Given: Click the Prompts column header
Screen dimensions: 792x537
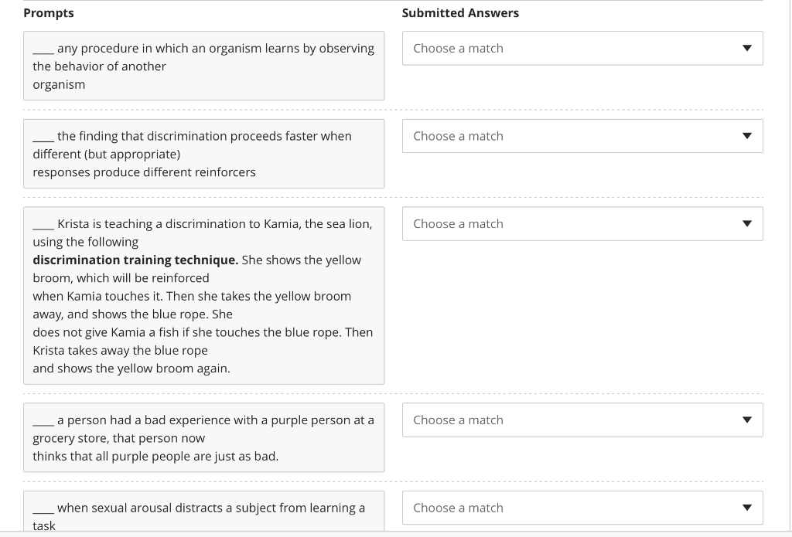Looking at the screenshot, I should tap(48, 13).
